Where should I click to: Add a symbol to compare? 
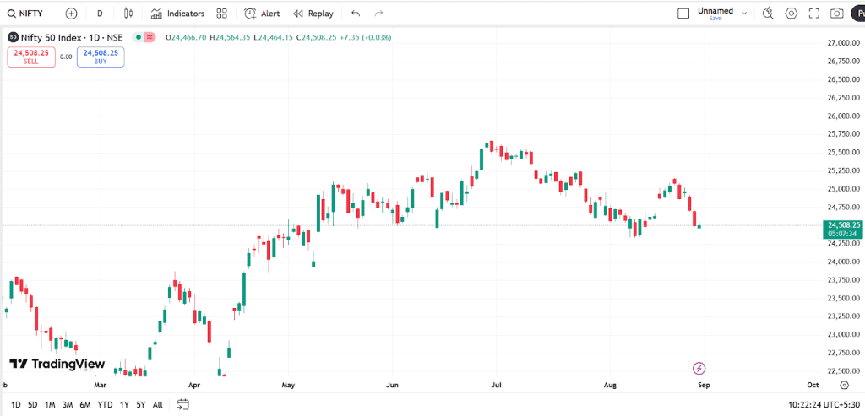click(71, 14)
